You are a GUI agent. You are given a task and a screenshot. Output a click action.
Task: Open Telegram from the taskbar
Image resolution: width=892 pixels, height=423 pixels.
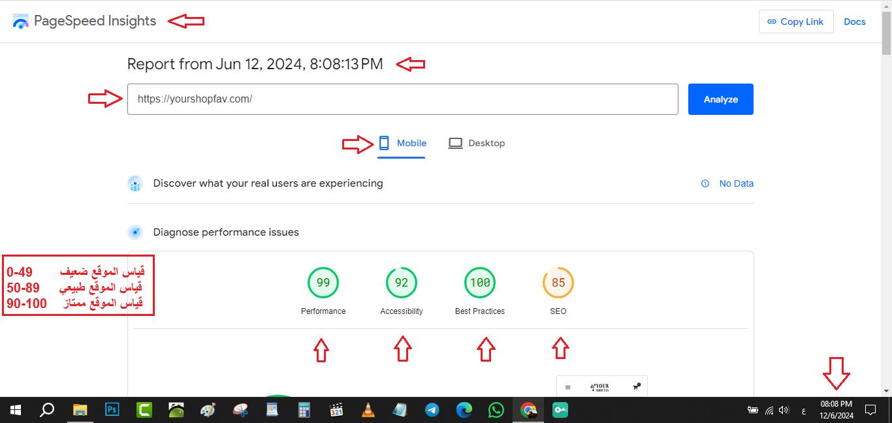pos(432,410)
